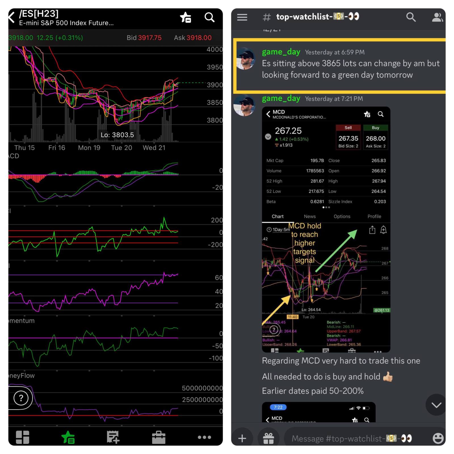The image size is (454, 454).
Task: Tap the question mark help bubble on chart
Action: coord(21,398)
